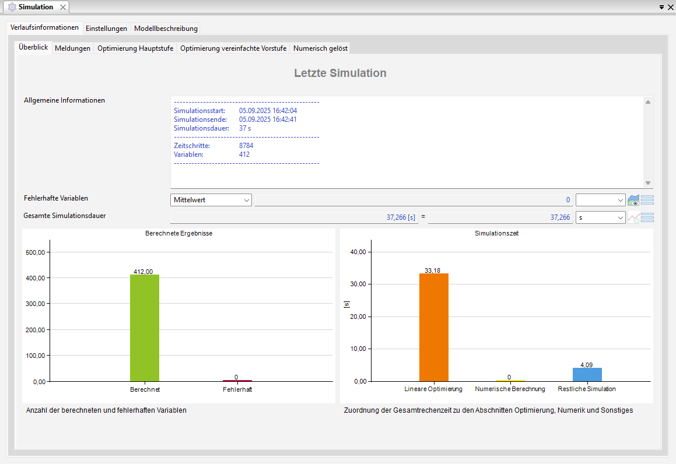Click the Gesamte Simulationsdauer value field
The height and width of the screenshot is (464, 676).
coord(294,217)
